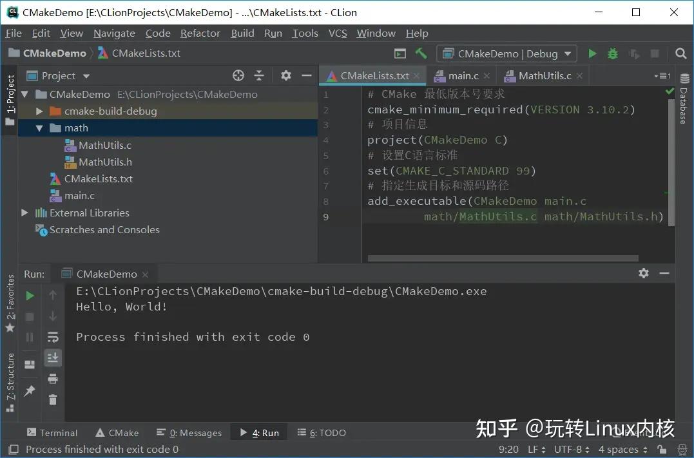
Task: Hide the Project tool window
Action: pyautogui.click(x=307, y=75)
